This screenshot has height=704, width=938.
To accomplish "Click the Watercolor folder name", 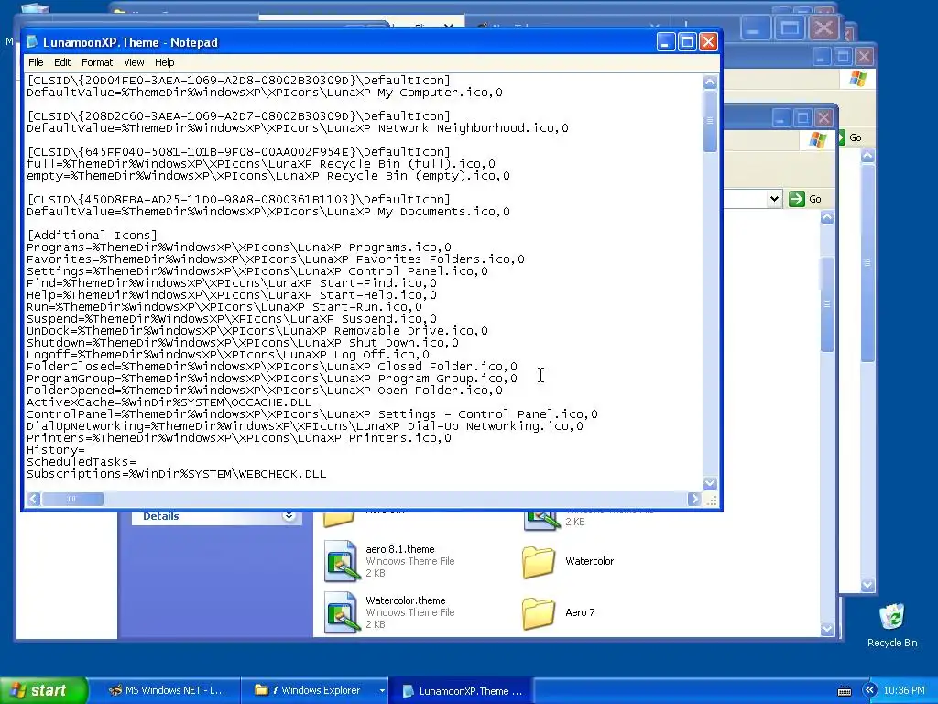I will click(589, 561).
